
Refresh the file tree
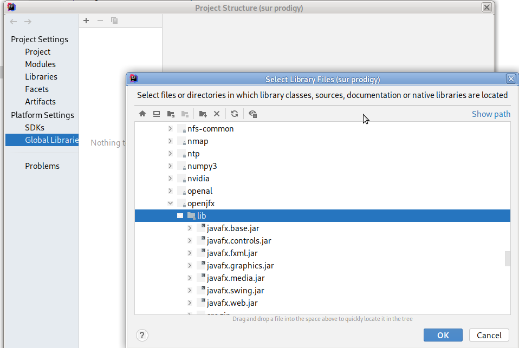click(235, 114)
